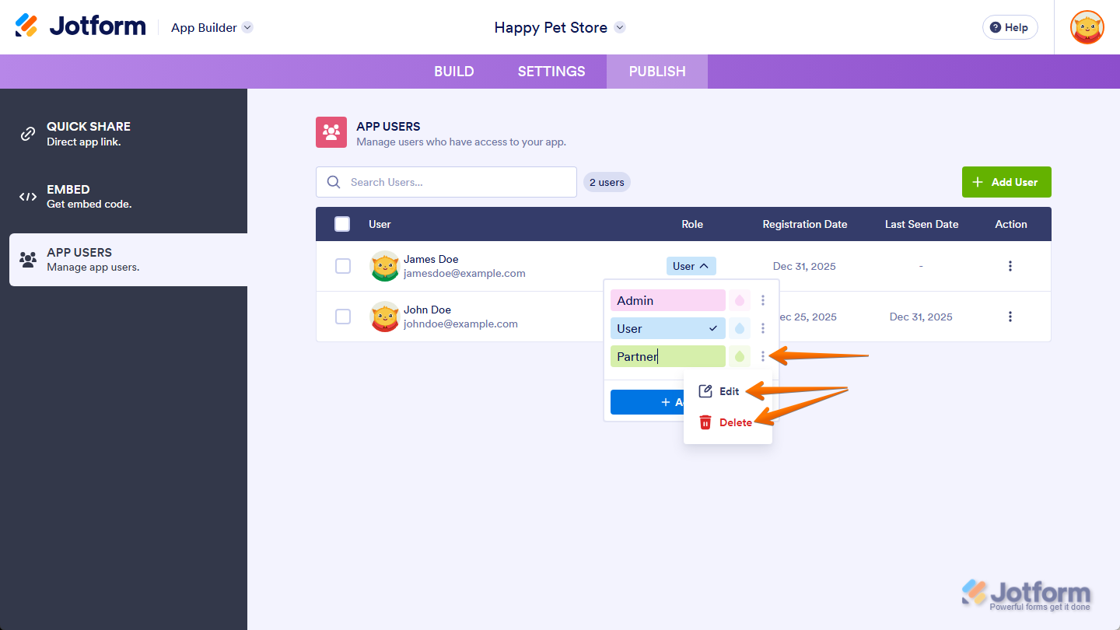1120x630 pixels.
Task: Collapse the User role dropdown for James Doe
Action: coord(691,265)
